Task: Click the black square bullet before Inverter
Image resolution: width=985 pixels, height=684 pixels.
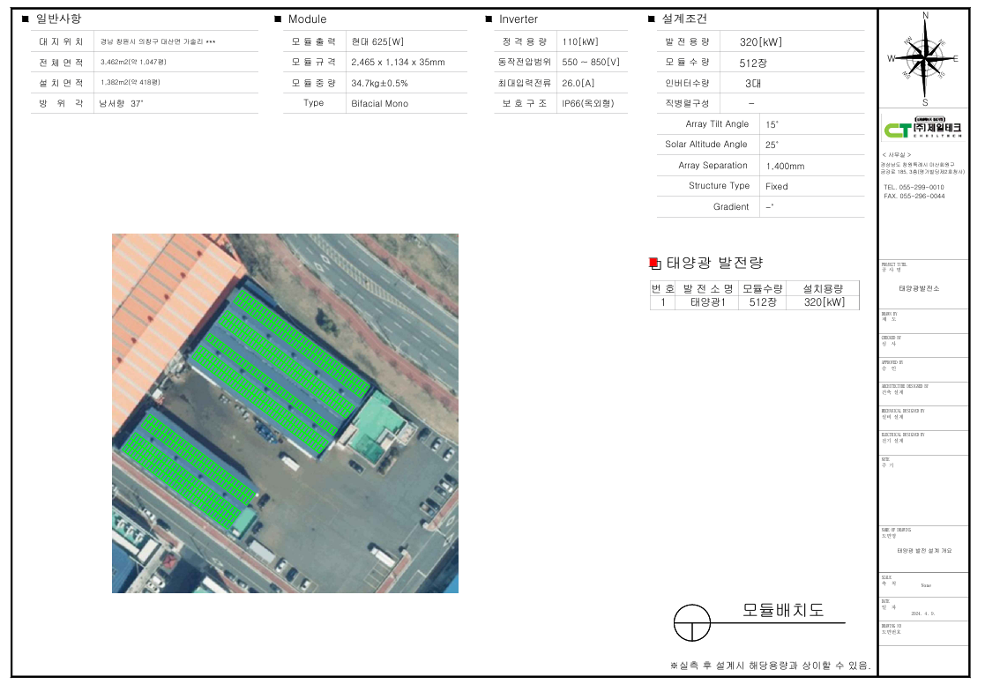Action: 489,19
